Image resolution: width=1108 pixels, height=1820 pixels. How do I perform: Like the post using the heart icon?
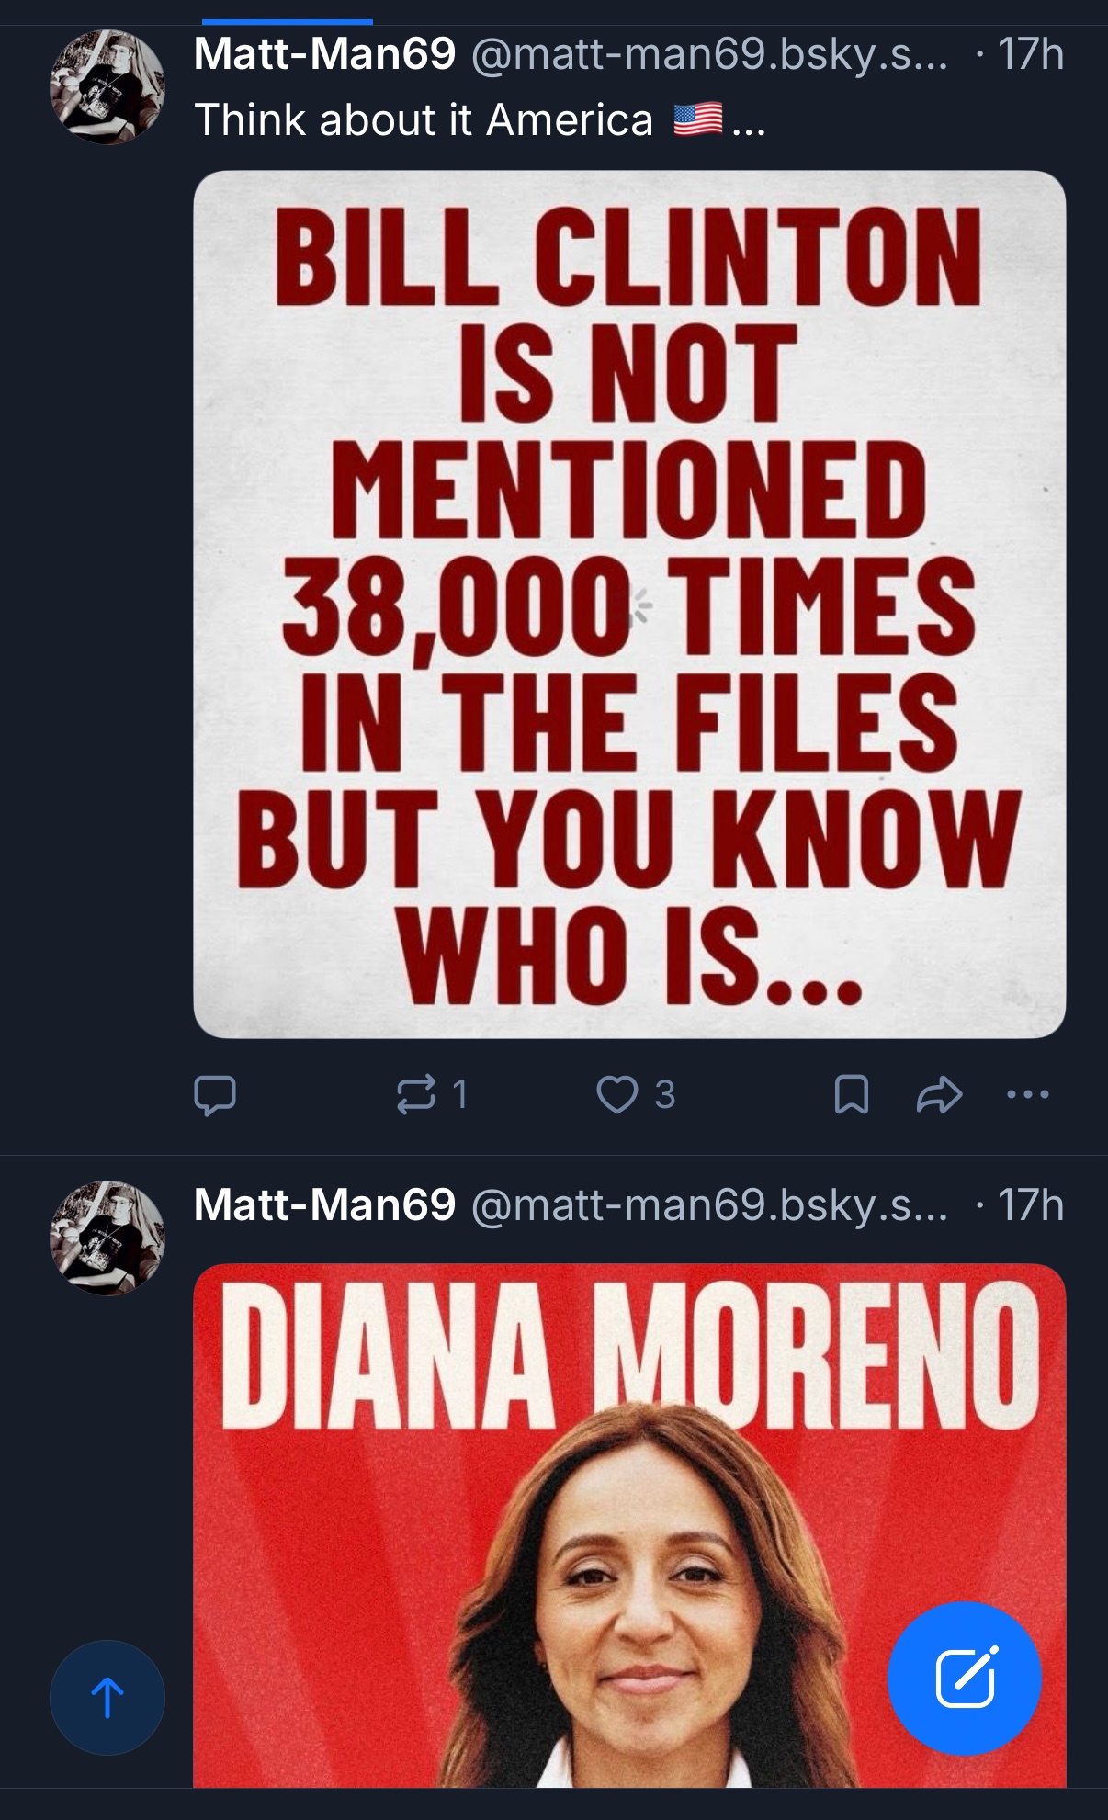617,1094
